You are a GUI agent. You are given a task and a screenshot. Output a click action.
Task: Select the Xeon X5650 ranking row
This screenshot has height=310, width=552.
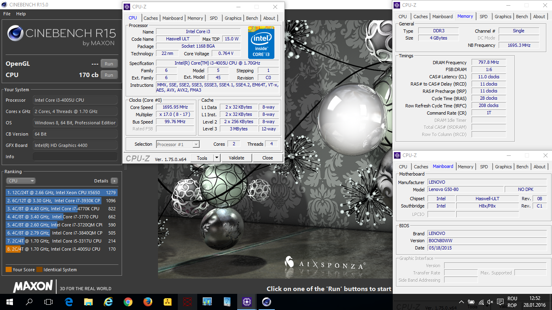(61, 193)
